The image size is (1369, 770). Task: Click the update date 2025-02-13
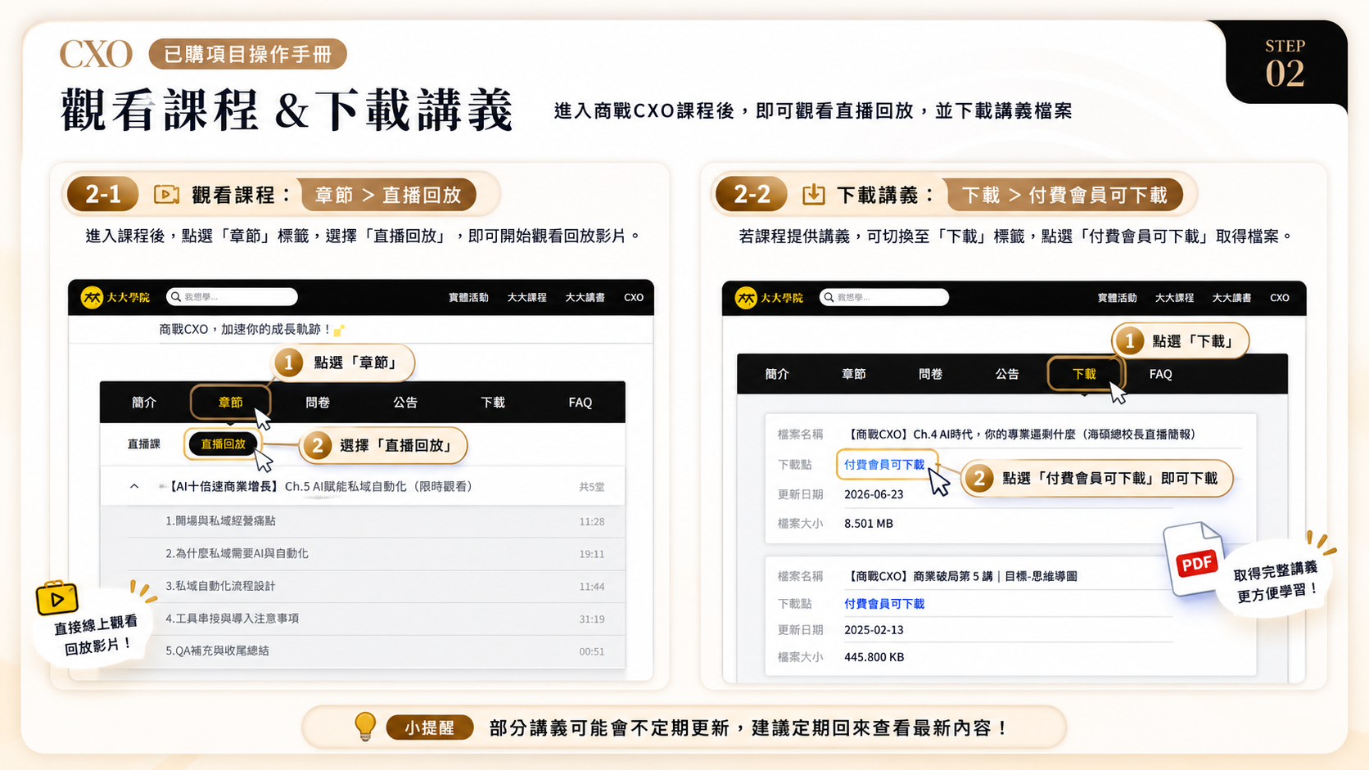pos(874,630)
